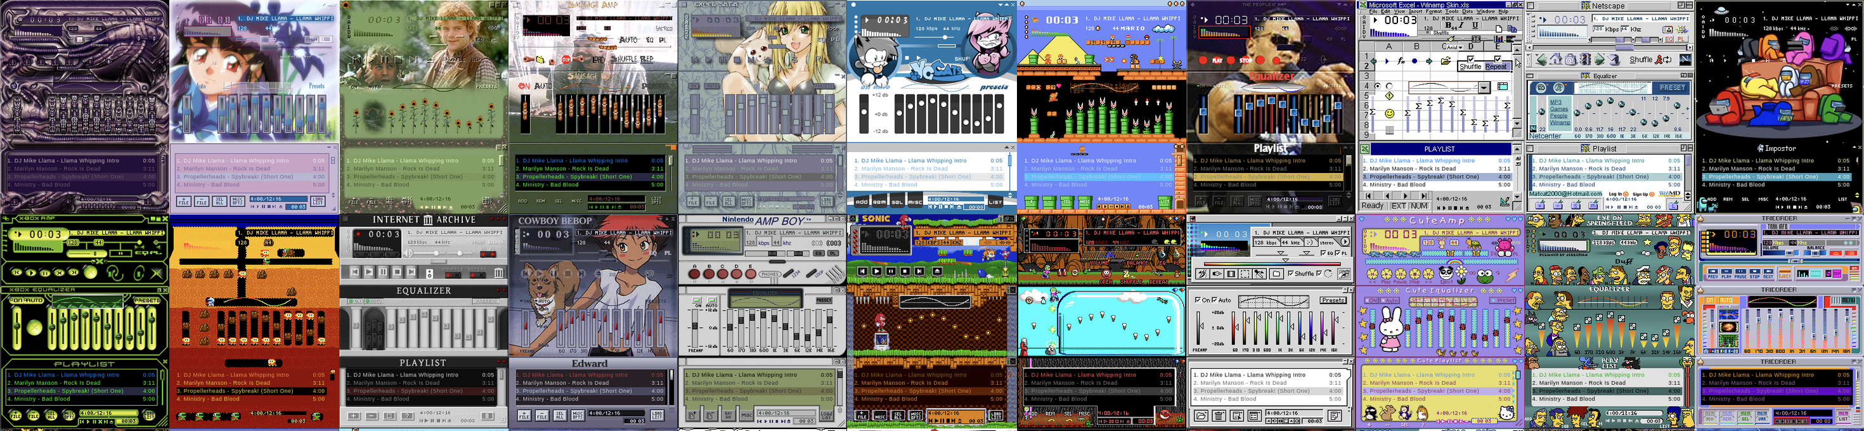Click the back arrow icon in the Netscape skin

(x=1541, y=60)
